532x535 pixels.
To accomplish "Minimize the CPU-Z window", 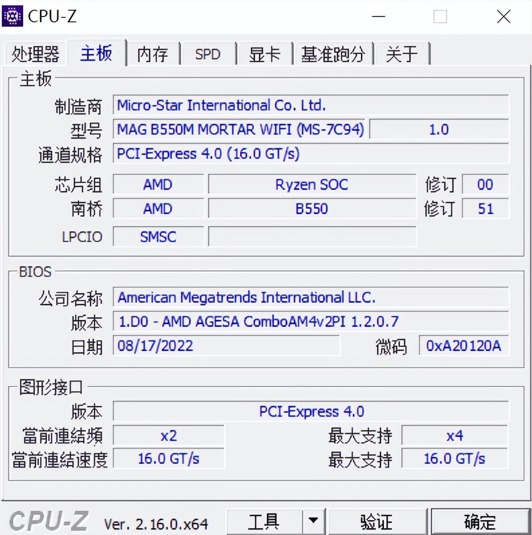I will pyautogui.click(x=378, y=17).
